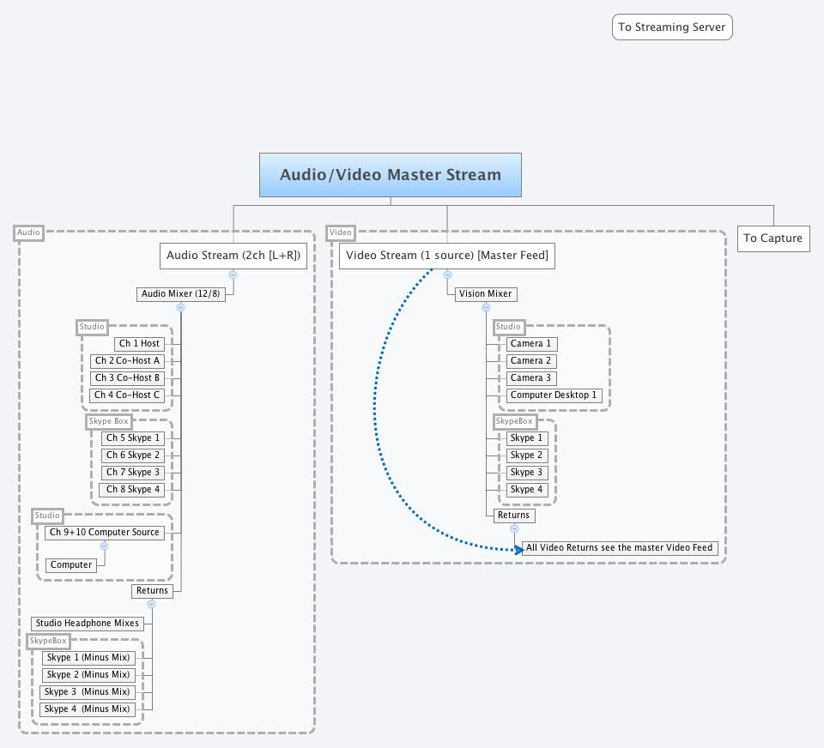Select the To Capture topic
This screenshot has height=748, width=824.
773,238
